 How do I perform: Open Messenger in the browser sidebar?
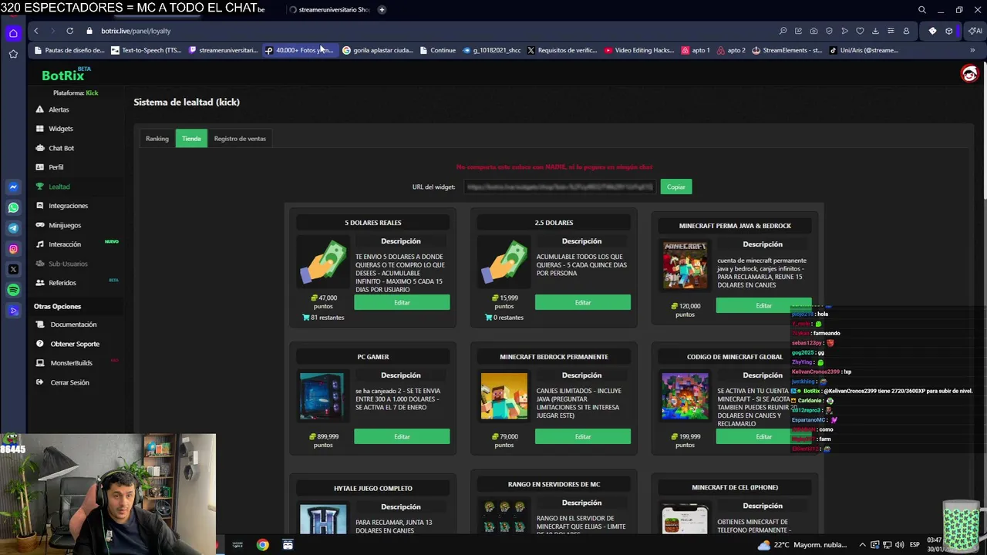pyautogui.click(x=13, y=187)
